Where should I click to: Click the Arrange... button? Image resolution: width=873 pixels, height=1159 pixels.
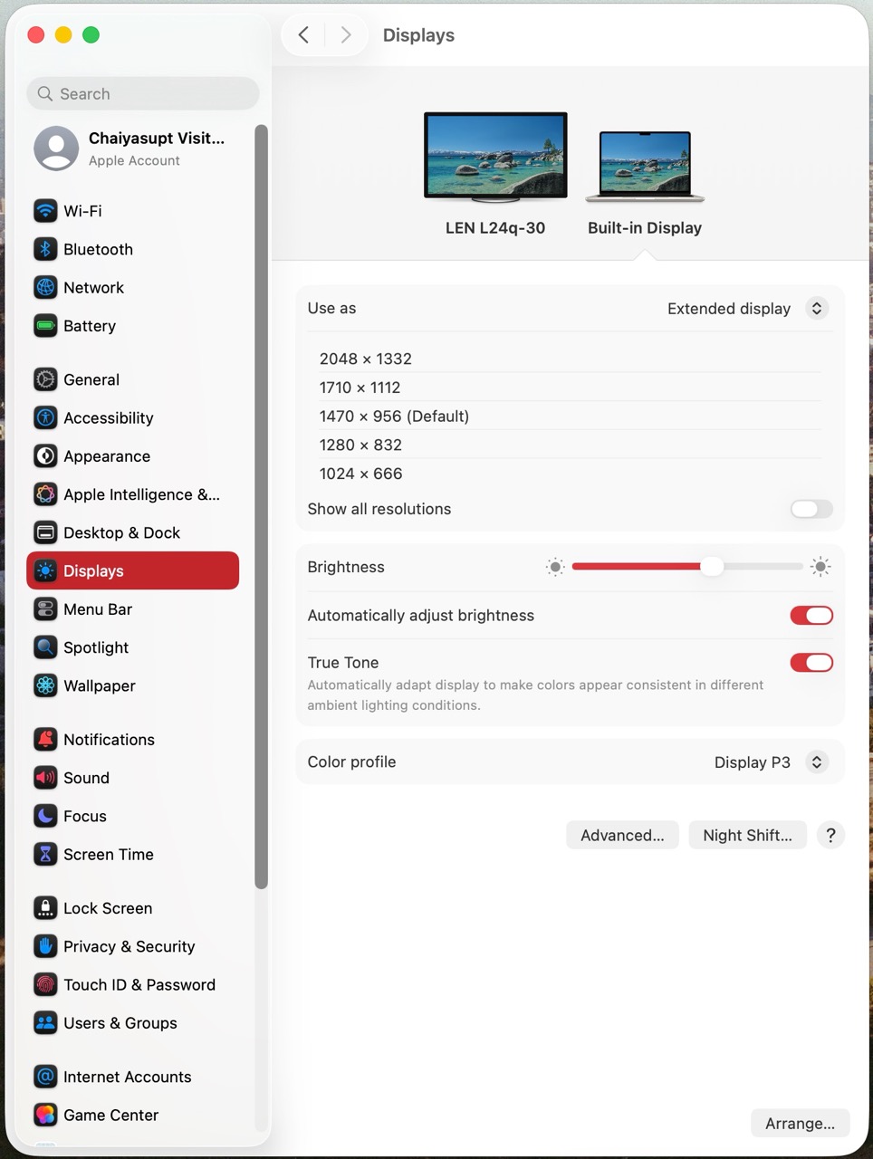pos(800,1123)
